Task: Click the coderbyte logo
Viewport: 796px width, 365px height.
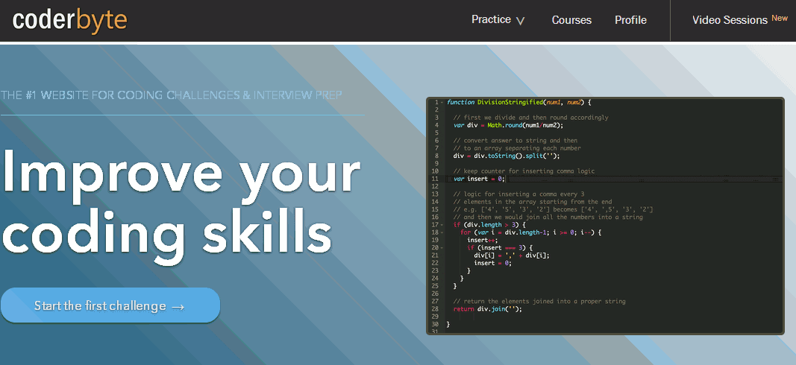Action: click(69, 20)
